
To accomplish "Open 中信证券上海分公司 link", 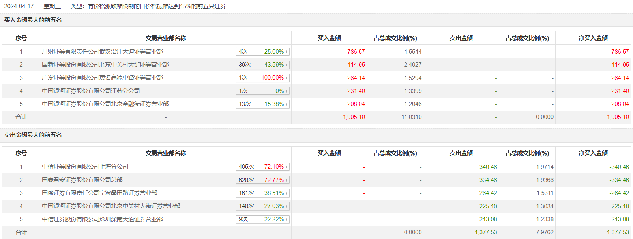I will pyautogui.click(x=85, y=167).
